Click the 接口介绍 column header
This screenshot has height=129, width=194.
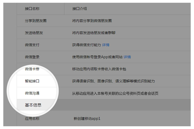pos(80,9)
